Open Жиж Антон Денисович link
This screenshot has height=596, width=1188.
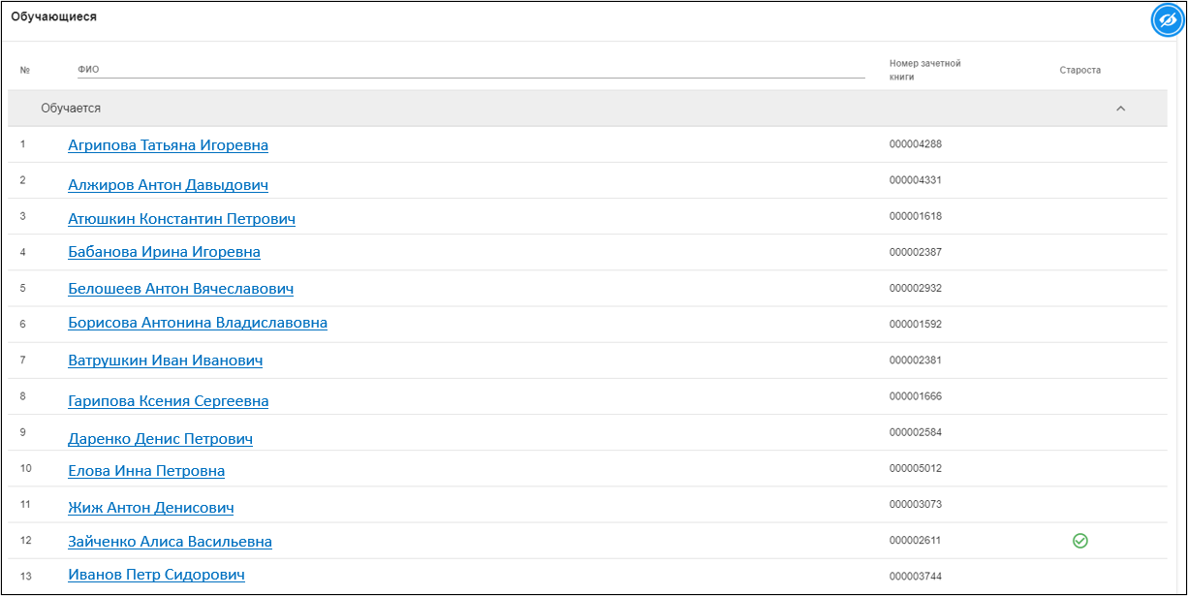150,508
